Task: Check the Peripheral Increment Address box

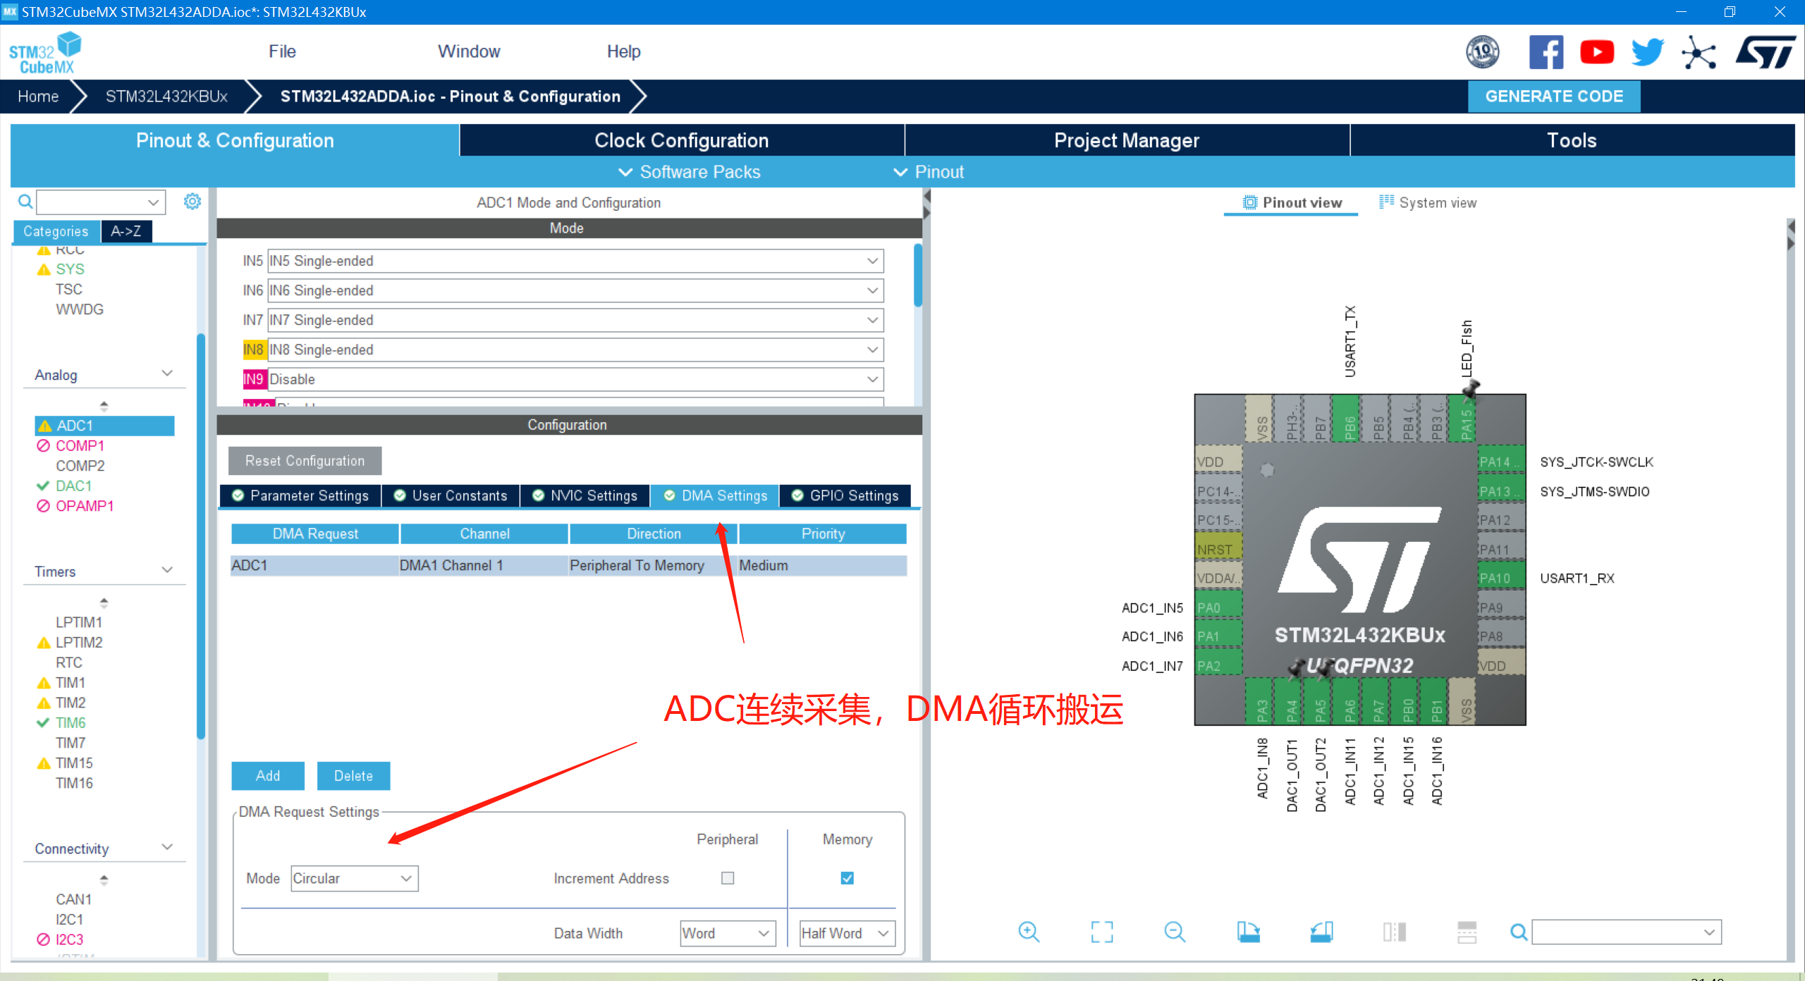Action: [x=727, y=878]
